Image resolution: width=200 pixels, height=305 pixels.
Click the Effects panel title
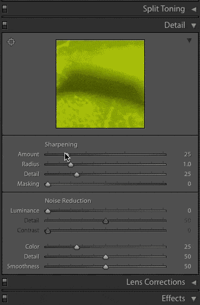click(x=173, y=298)
